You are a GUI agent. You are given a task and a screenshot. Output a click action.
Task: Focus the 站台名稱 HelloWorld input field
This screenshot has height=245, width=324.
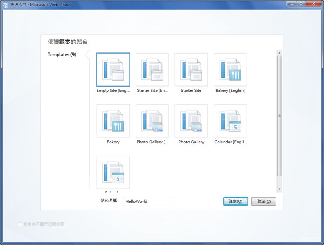(148, 201)
